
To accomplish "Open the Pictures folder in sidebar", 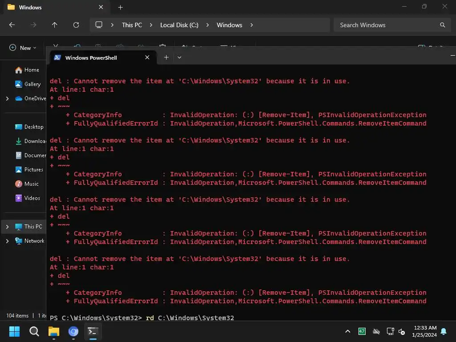I will [x=29, y=170].
